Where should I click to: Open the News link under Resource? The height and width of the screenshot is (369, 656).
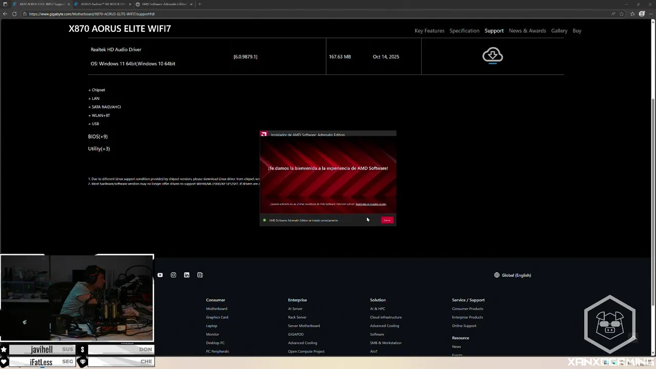tap(456, 346)
